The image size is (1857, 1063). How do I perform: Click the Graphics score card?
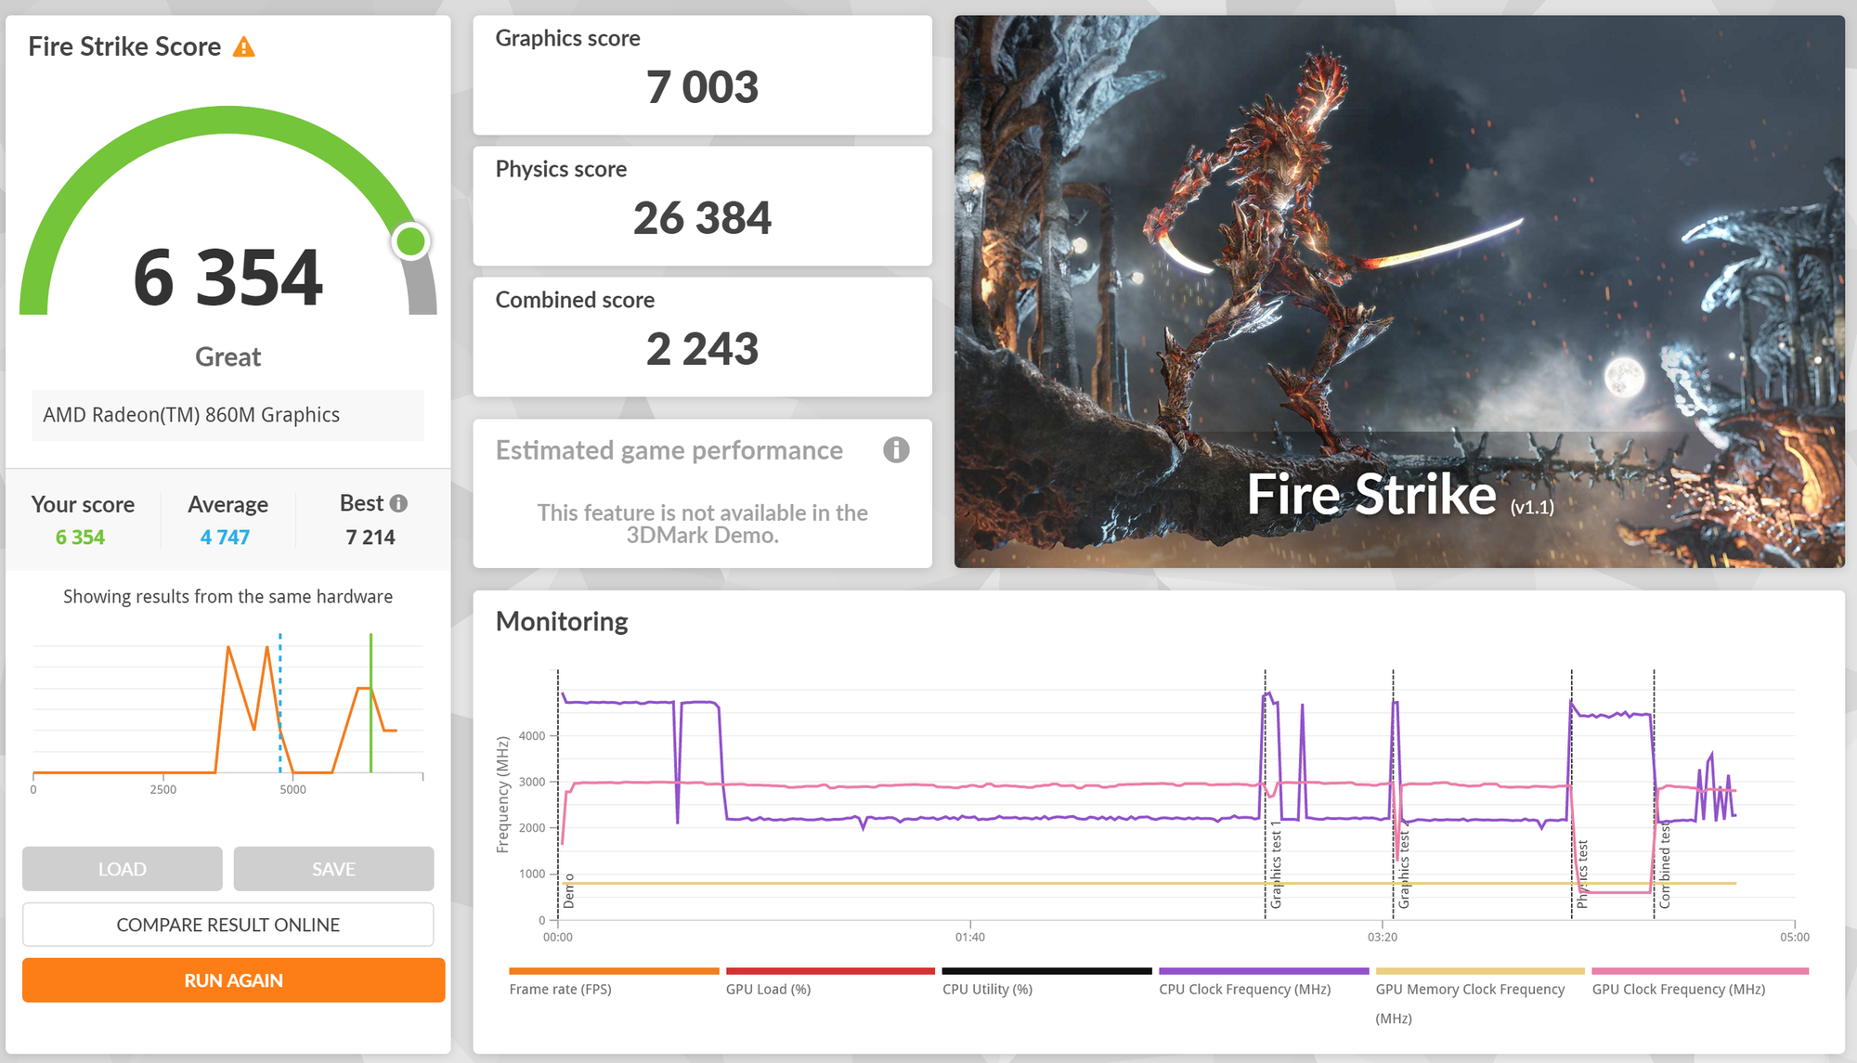click(702, 75)
